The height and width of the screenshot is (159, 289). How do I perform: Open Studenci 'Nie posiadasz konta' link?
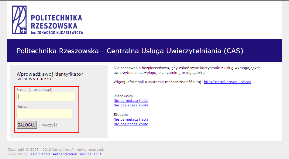pos(131,124)
